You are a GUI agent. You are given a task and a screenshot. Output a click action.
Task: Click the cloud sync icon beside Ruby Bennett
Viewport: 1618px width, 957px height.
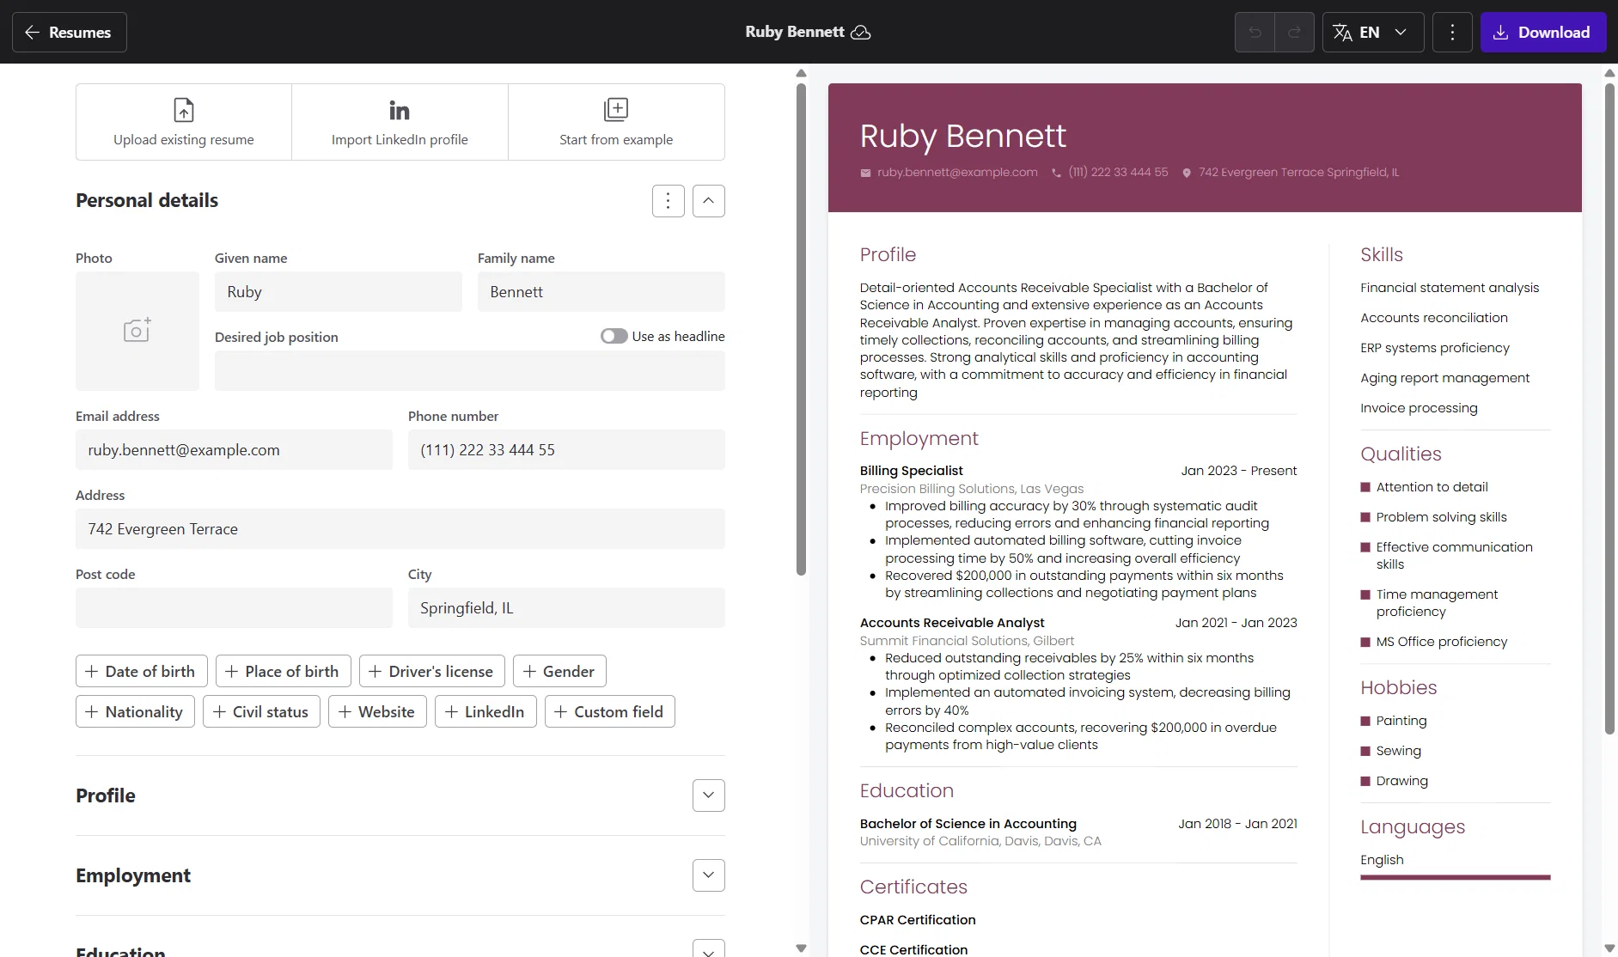860,33
